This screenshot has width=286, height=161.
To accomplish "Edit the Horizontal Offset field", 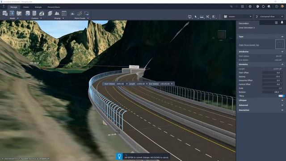I will click(272, 80).
